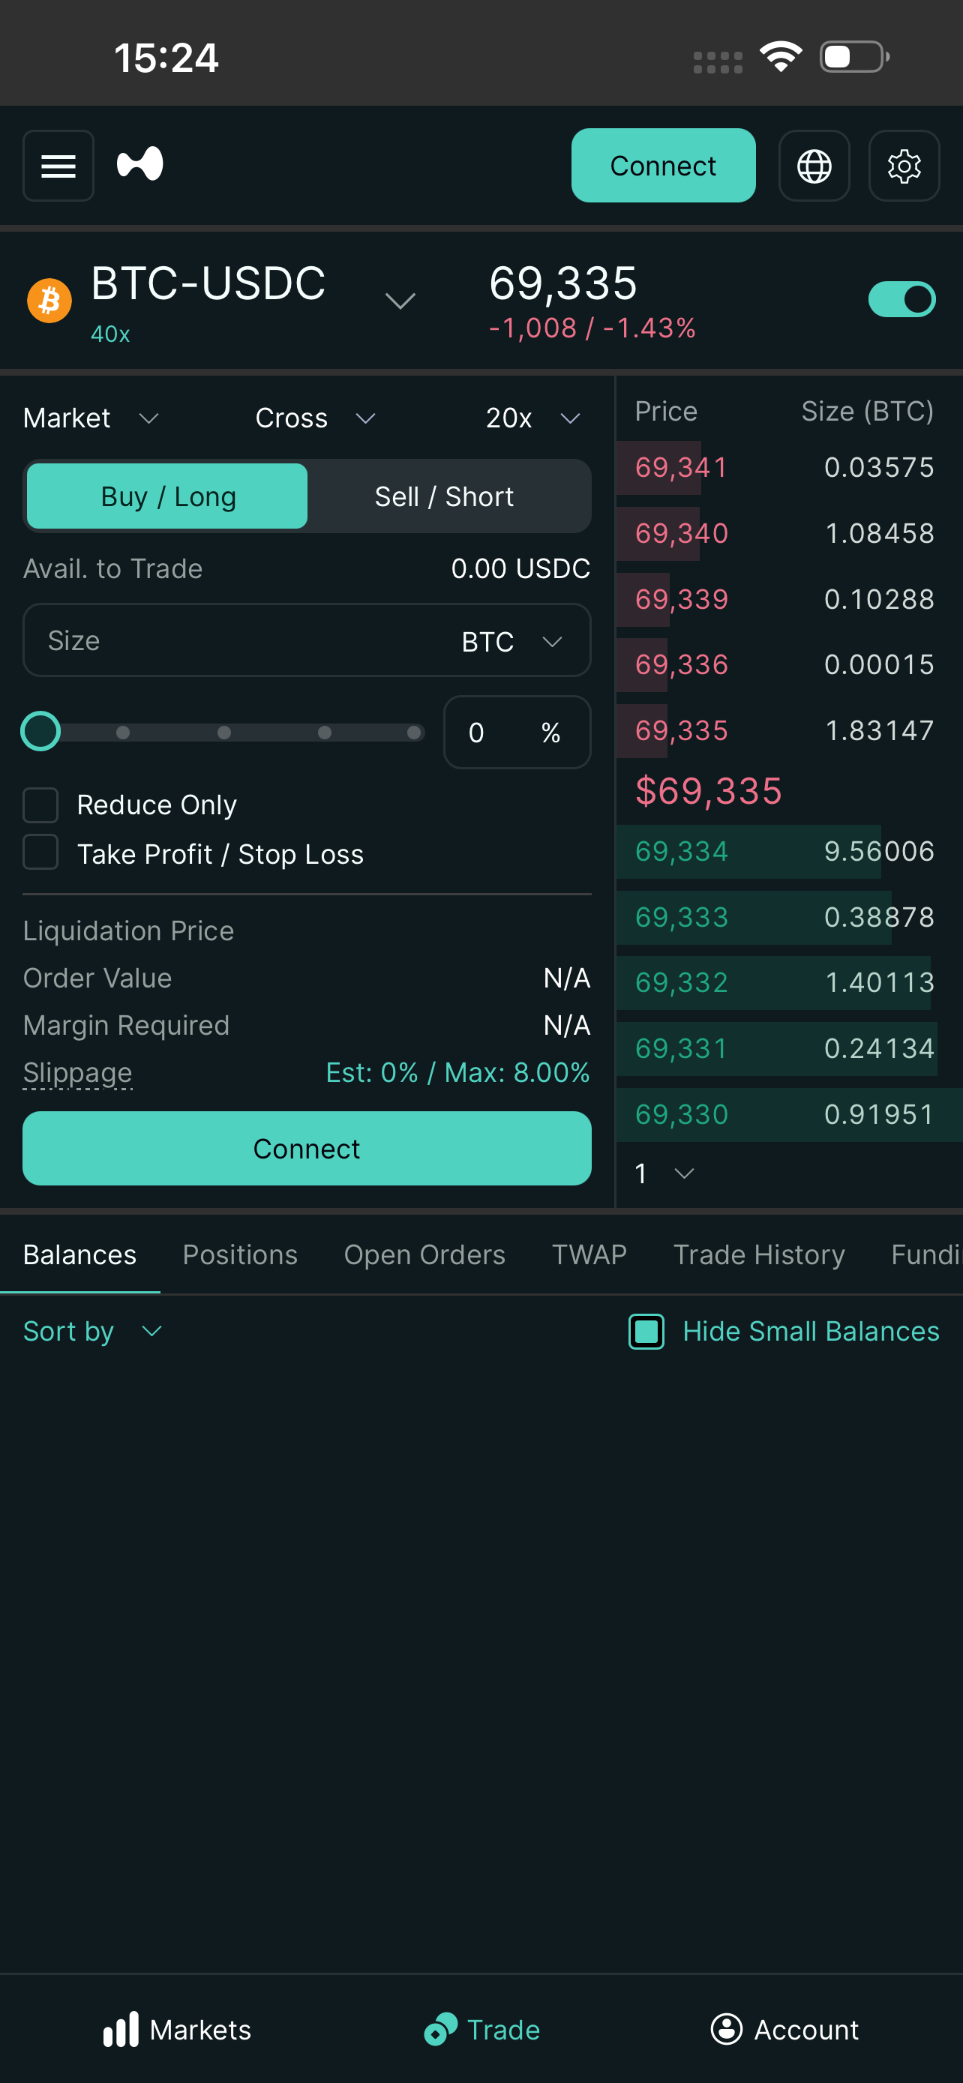Open the Market order type dropdown
This screenshot has height=2083, width=963.
[91, 418]
